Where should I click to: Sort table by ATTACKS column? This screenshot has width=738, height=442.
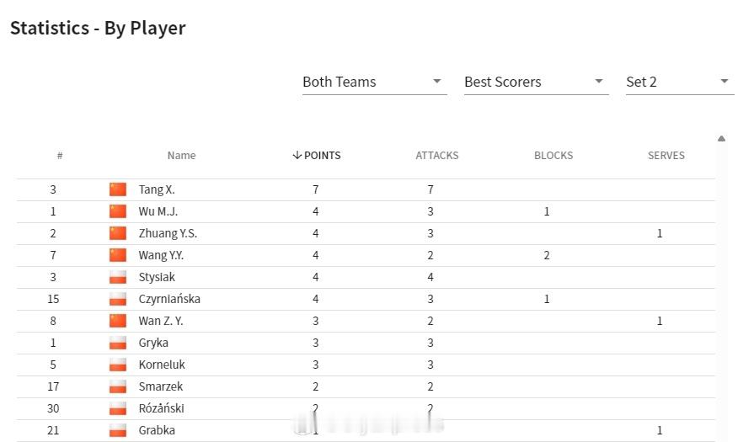pos(436,155)
